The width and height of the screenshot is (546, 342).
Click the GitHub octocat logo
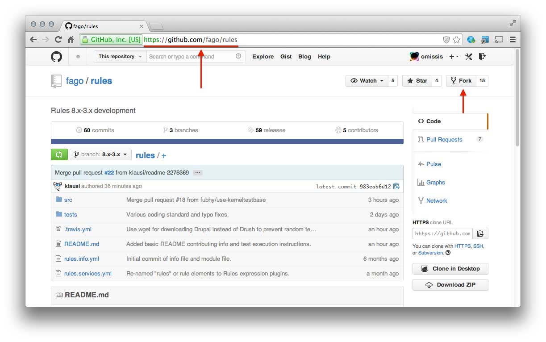tap(56, 57)
